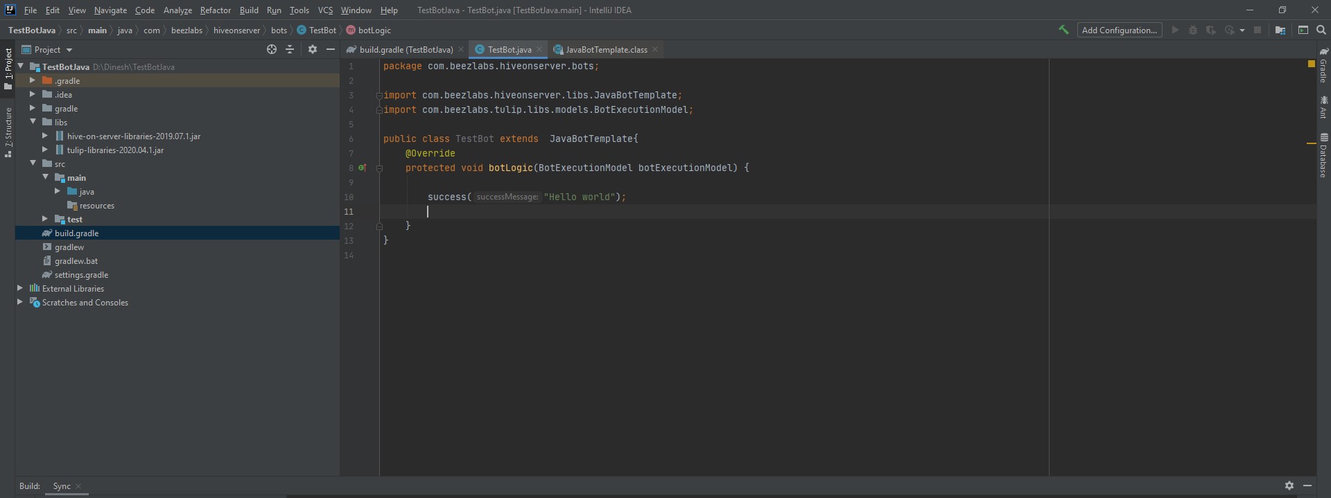Open the Gradle tool window on the right
Viewport: 1331px width, 498px height.
coord(1323,66)
